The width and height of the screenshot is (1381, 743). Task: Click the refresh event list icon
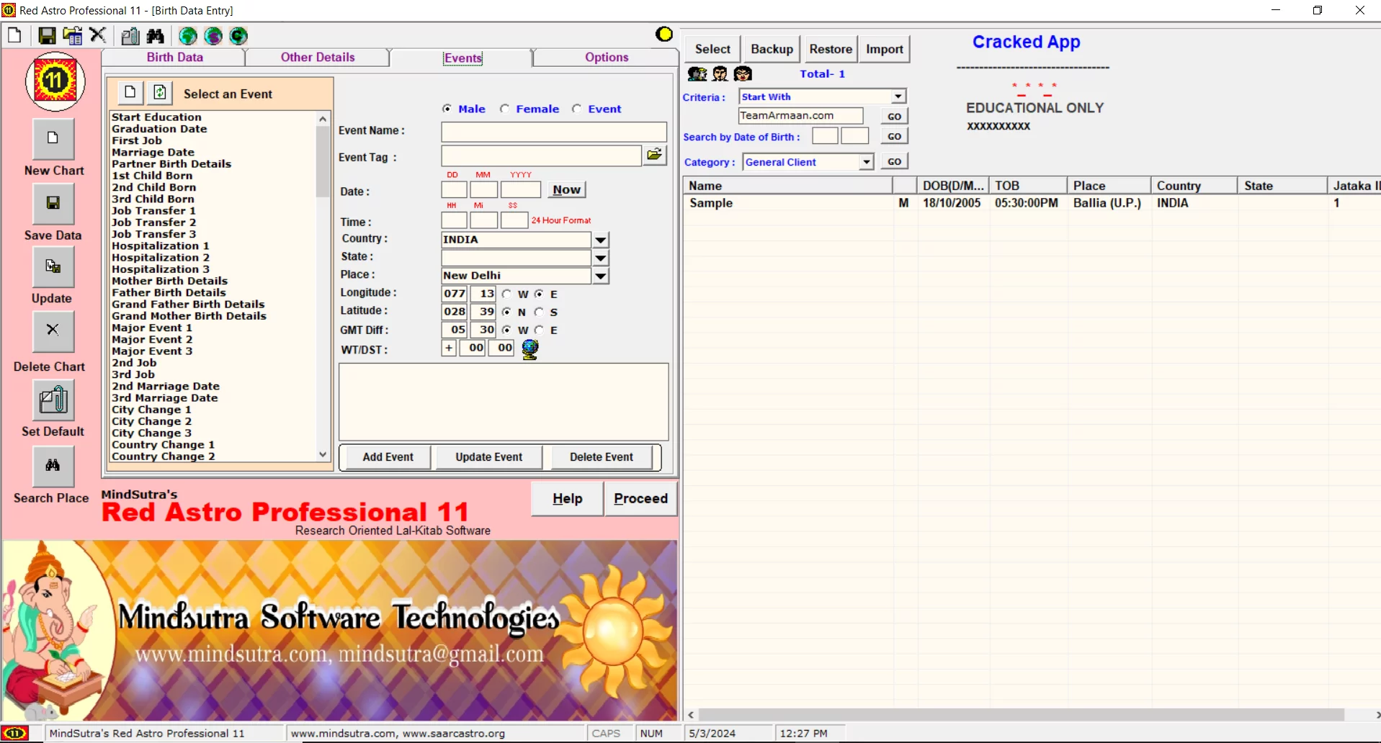click(x=160, y=92)
